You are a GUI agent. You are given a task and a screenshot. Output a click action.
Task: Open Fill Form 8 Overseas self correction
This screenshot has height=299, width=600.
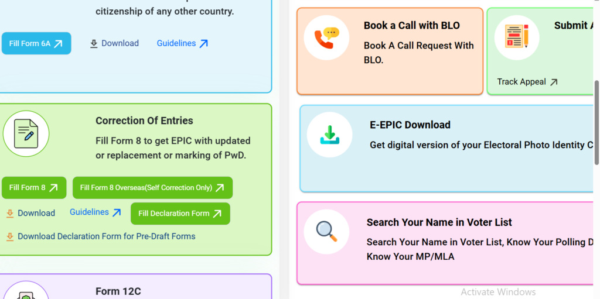click(x=152, y=188)
